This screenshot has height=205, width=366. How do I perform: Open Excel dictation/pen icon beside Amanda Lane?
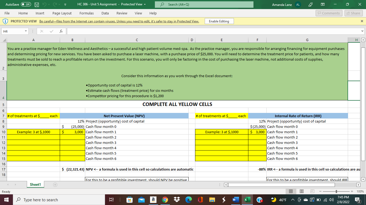(310, 4)
